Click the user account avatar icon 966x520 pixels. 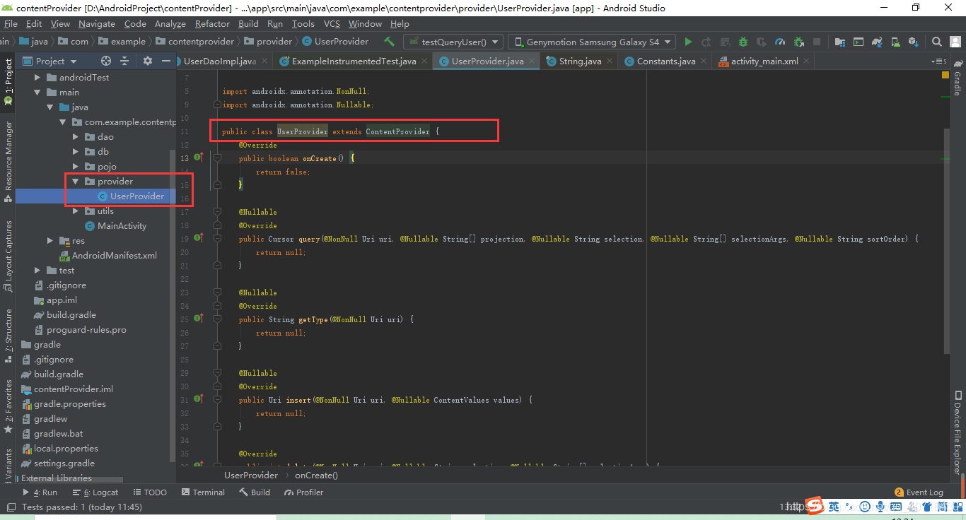click(955, 42)
